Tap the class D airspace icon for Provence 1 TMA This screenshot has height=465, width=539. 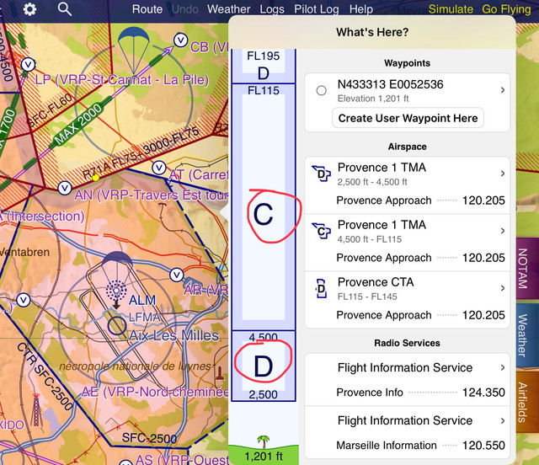(x=321, y=174)
